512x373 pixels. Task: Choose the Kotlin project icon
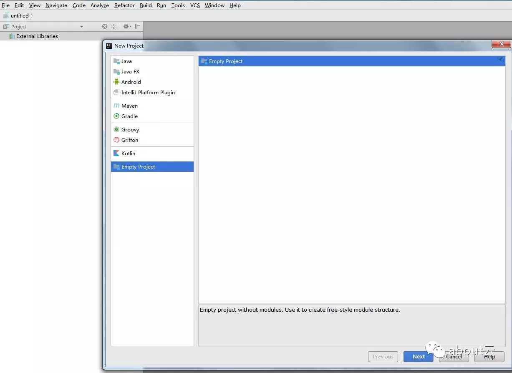pyautogui.click(x=116, y=154)
